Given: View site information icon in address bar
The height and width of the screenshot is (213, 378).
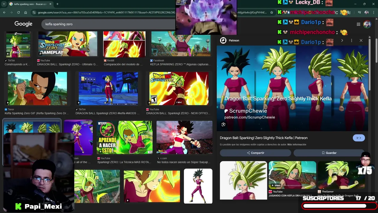Looking at the screenshot, I should (34, 12).
